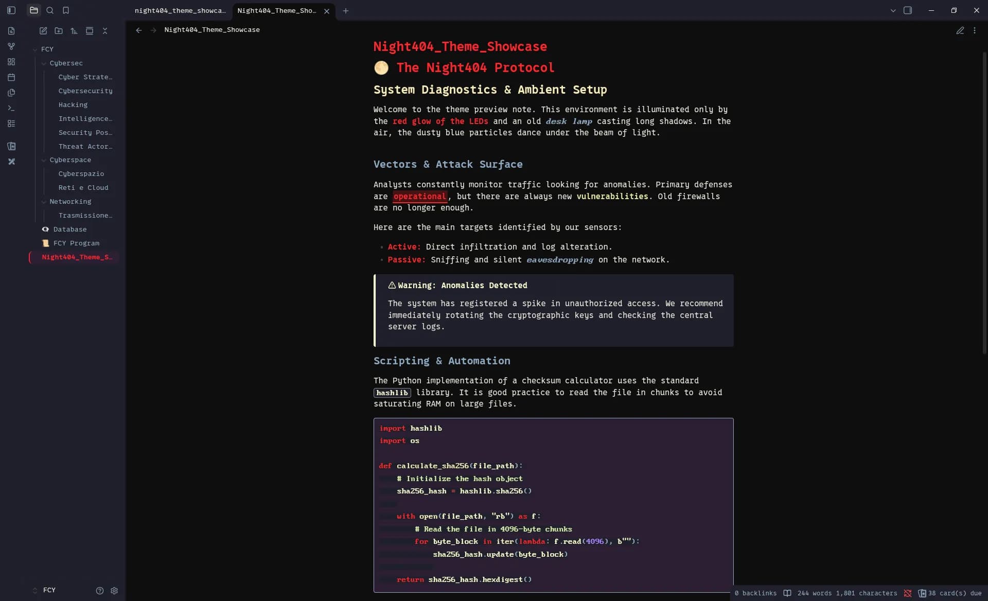Close the Night404_Theme_Sho… tab
Screen dimensions: 988x601
pyautogui.click(x=327, y=11)
